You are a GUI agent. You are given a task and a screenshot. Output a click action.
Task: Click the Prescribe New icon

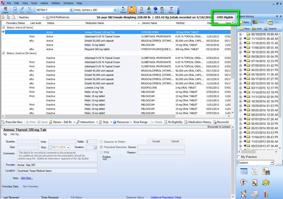3,122
